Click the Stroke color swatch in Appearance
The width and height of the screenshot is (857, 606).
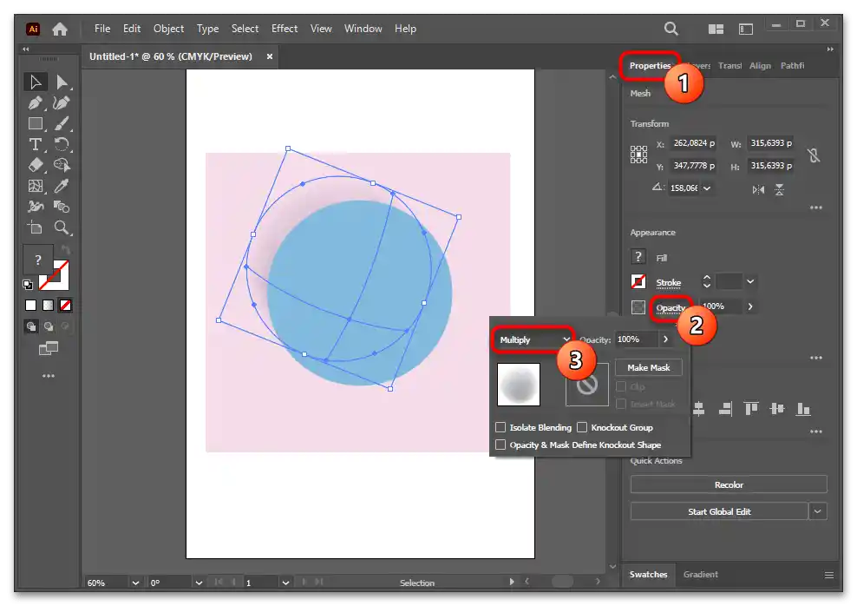(639, 282)
